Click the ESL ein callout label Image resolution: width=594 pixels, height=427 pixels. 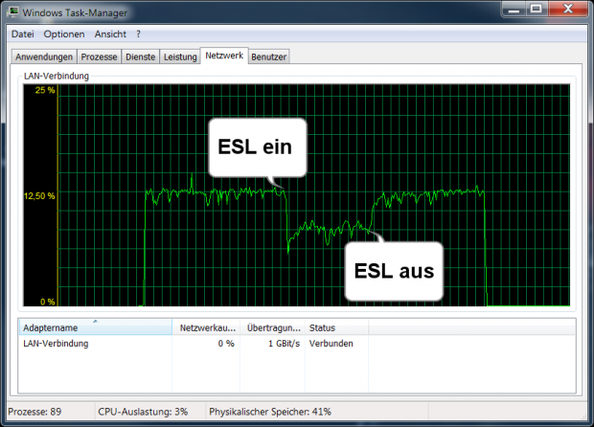(x=256, y=147)
